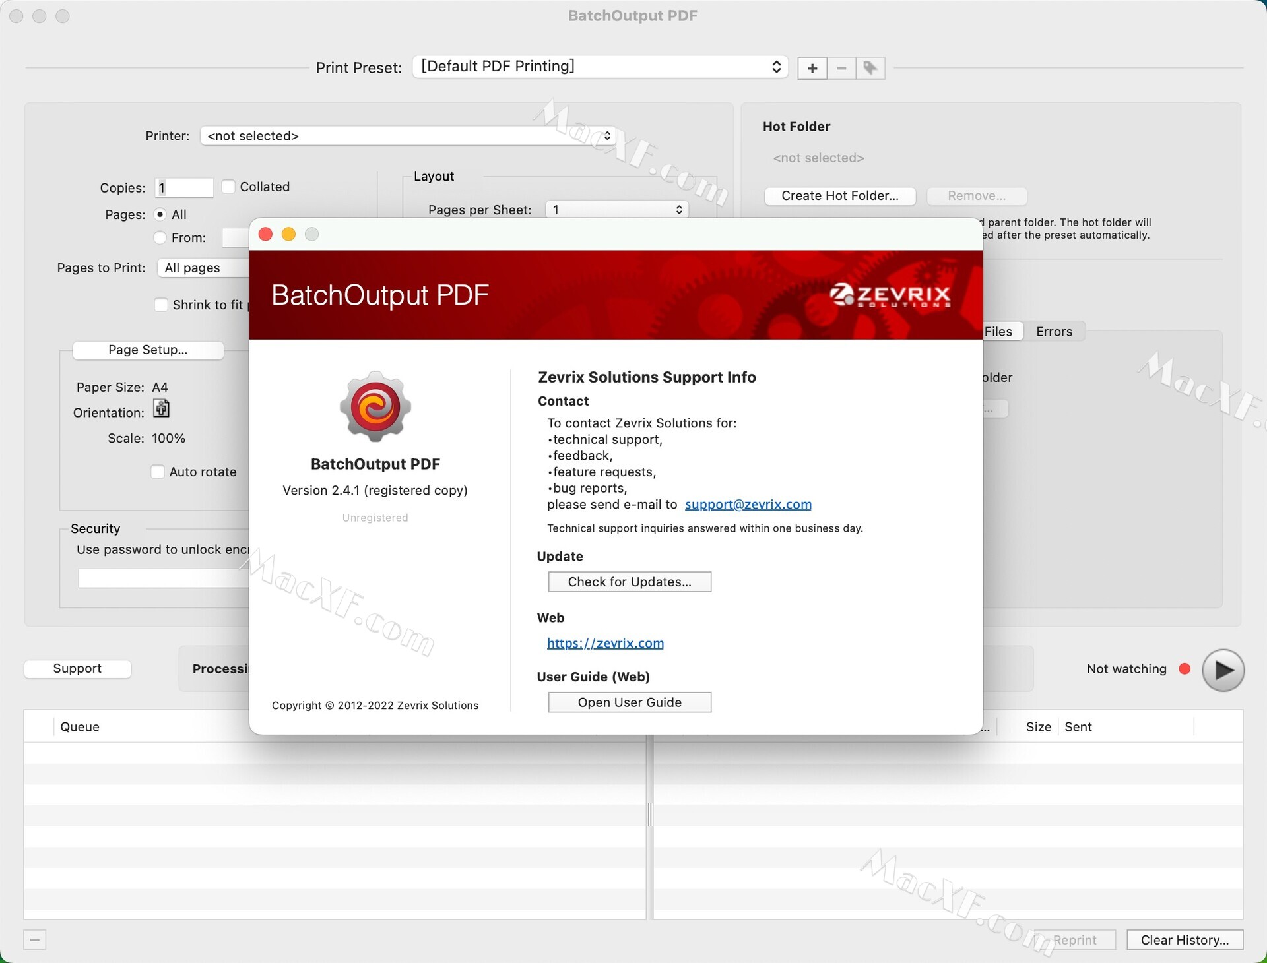Viewport: 1267px width, 963px height.
Task: Click the Zevrix Solutions logo in banner
Action: pyautogui.click(x=890, y=295)
